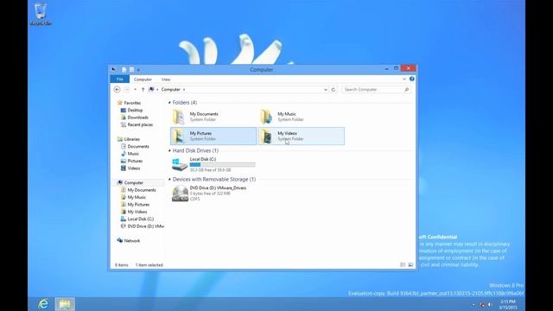Click the refresh address bar icon
The width and height of the screenshot is (553, 311).
334,90
